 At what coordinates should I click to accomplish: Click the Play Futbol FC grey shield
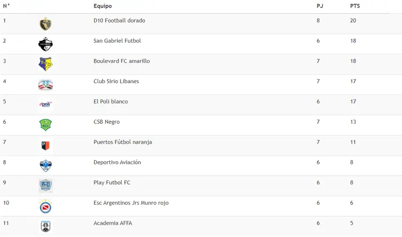(x=46, y=186)
